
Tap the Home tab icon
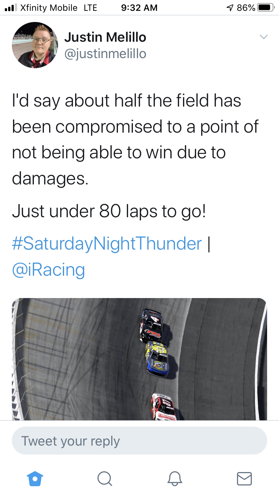(x=35, y=478)
